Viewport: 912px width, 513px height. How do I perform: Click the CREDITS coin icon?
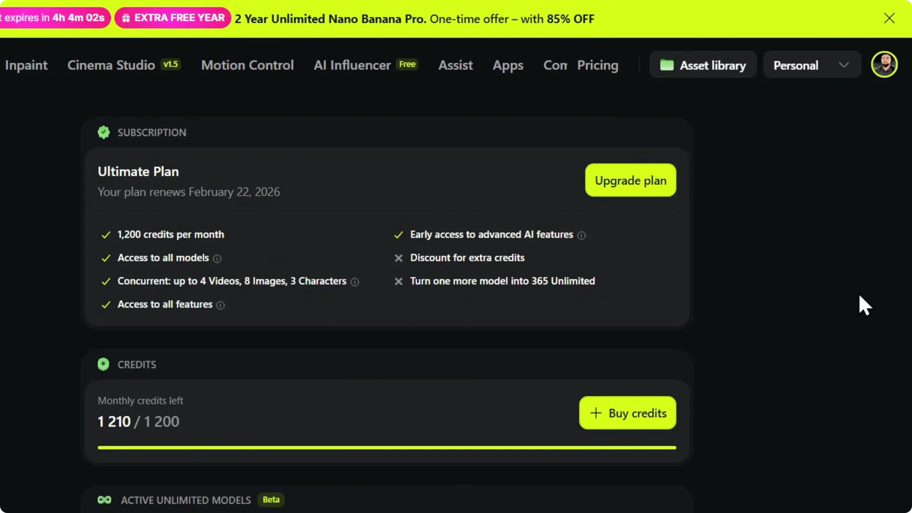[103, 364]
